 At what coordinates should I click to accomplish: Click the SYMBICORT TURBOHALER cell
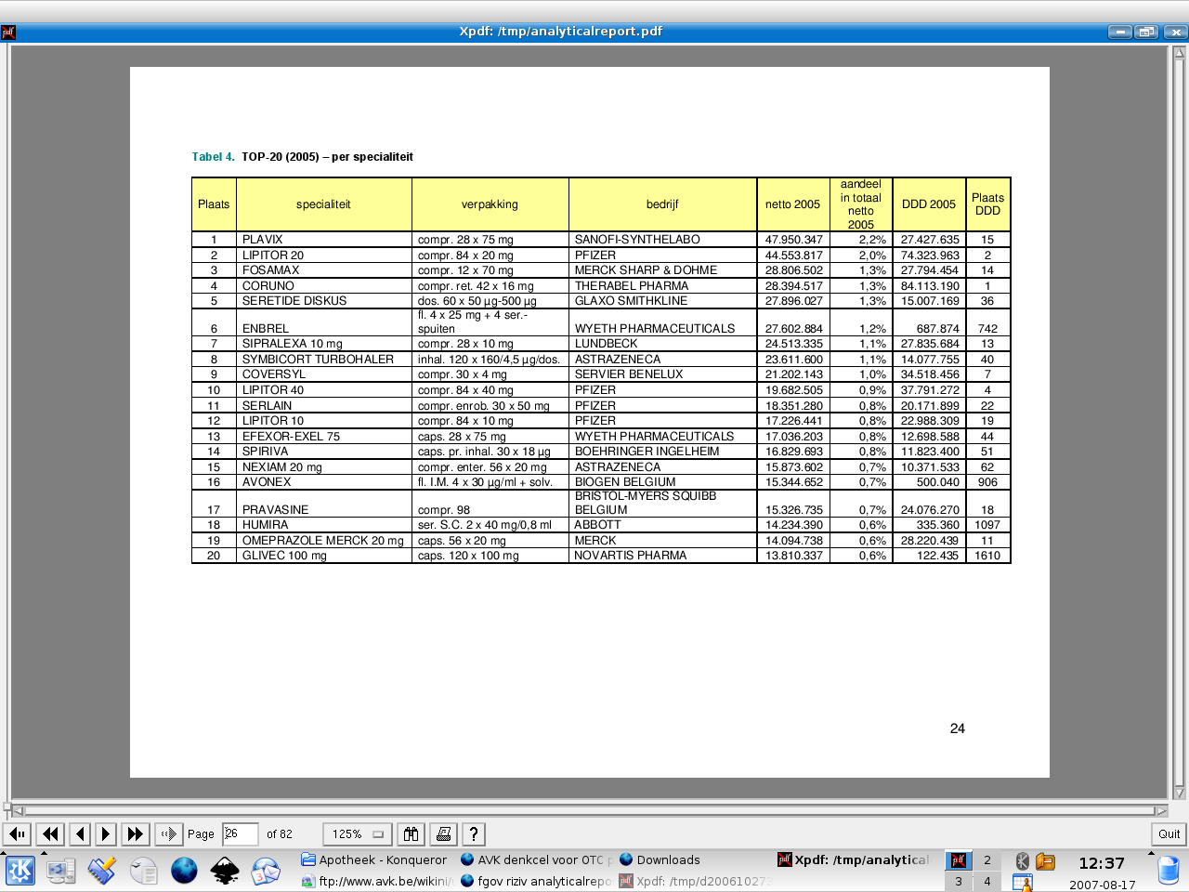pyautogui.click(x=323, y=360)
